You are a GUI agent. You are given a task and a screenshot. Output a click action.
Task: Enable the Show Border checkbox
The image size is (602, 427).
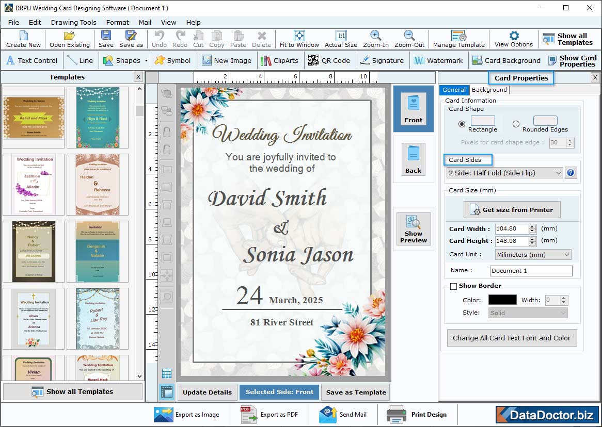(x=453, y=286)
